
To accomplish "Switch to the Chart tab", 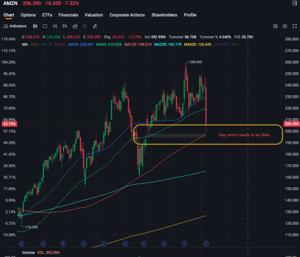I will coord(9,15).
